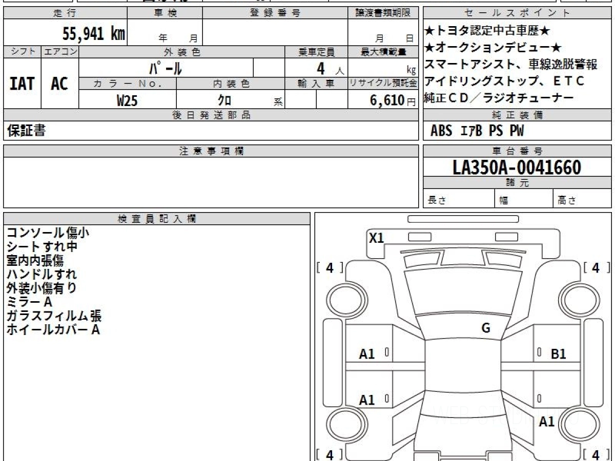Click the 後日発送部品 header
The width and height of the screenshot is (615, 461).
click(211, 115)
